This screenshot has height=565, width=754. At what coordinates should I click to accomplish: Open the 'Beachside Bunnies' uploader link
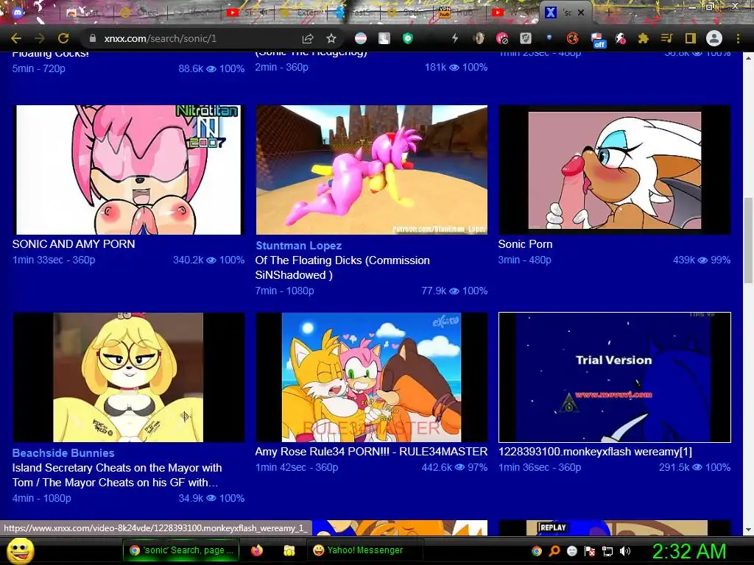(63, 453)
